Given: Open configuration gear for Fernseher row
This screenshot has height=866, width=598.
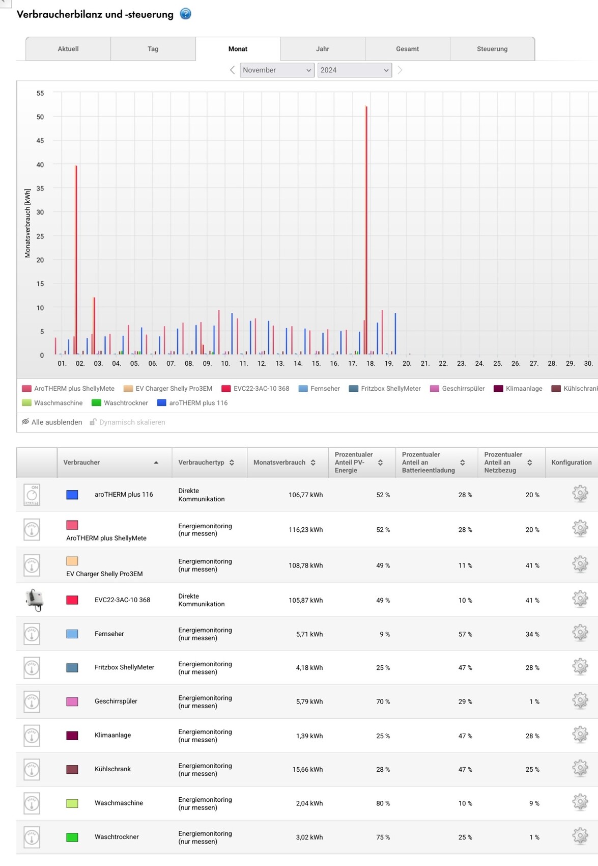Looking at the screenshot, I should tap(580, 633).
